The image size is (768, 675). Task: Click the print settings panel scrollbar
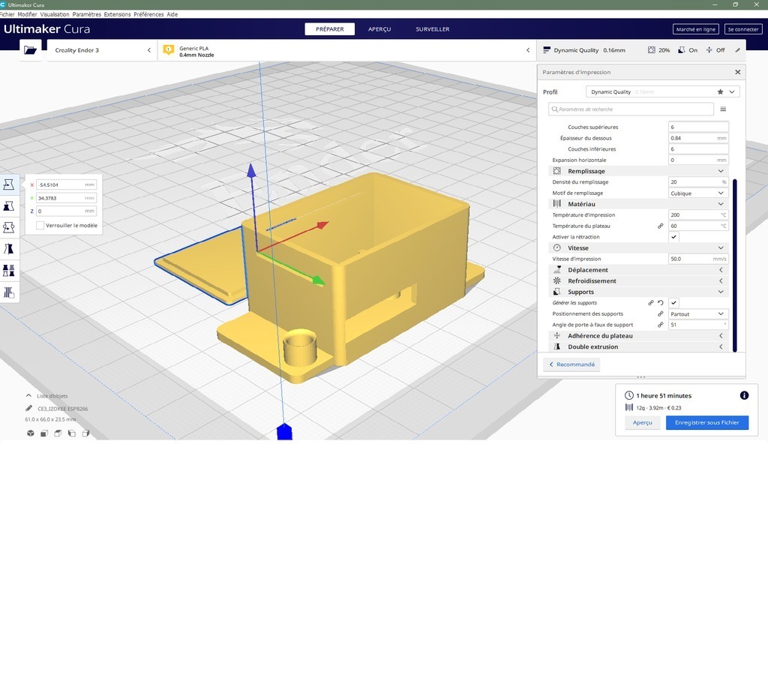(734, 264)
